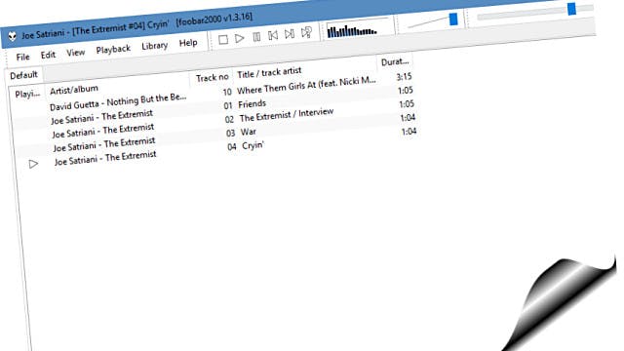This screenshot has height=351, width=624.
Task: Pause the current track
Action: pos(256,37)
